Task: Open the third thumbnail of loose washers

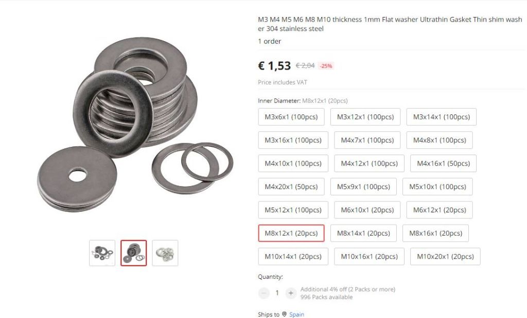Action: pyautogui.click(x=165, y=253)
